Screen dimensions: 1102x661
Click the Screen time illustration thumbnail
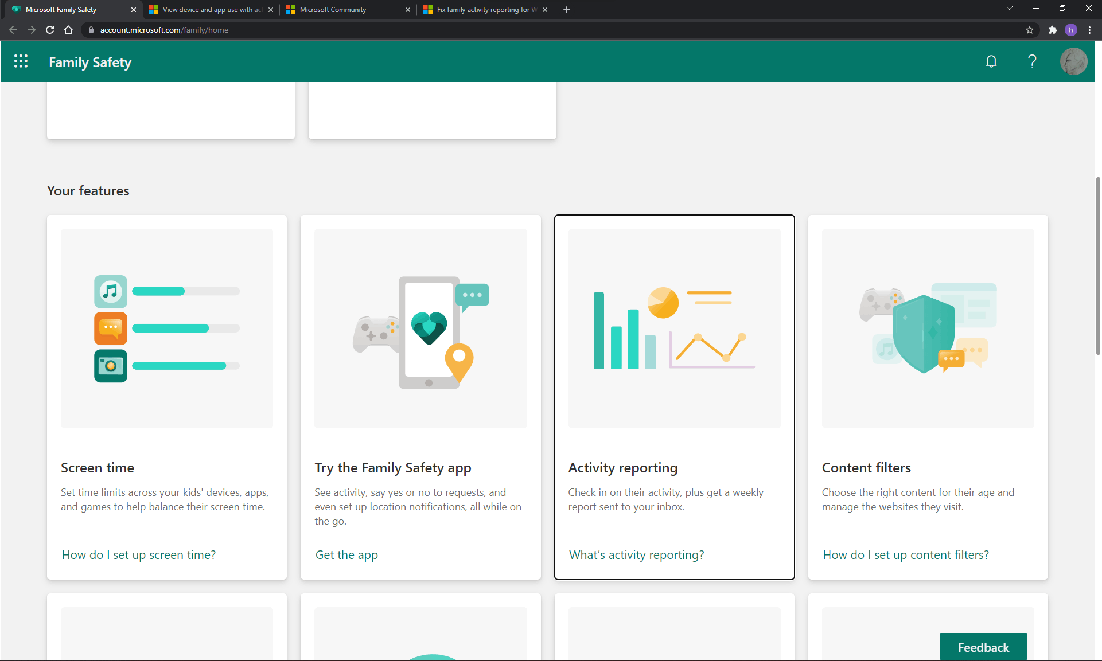[x=167, y=328]
